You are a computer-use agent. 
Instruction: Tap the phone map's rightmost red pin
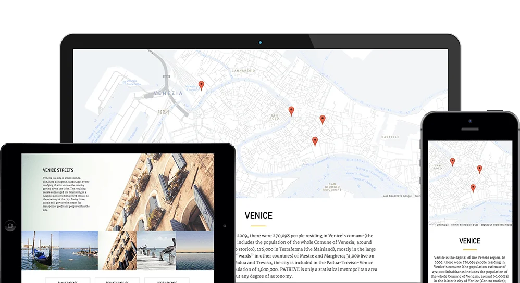479,170
